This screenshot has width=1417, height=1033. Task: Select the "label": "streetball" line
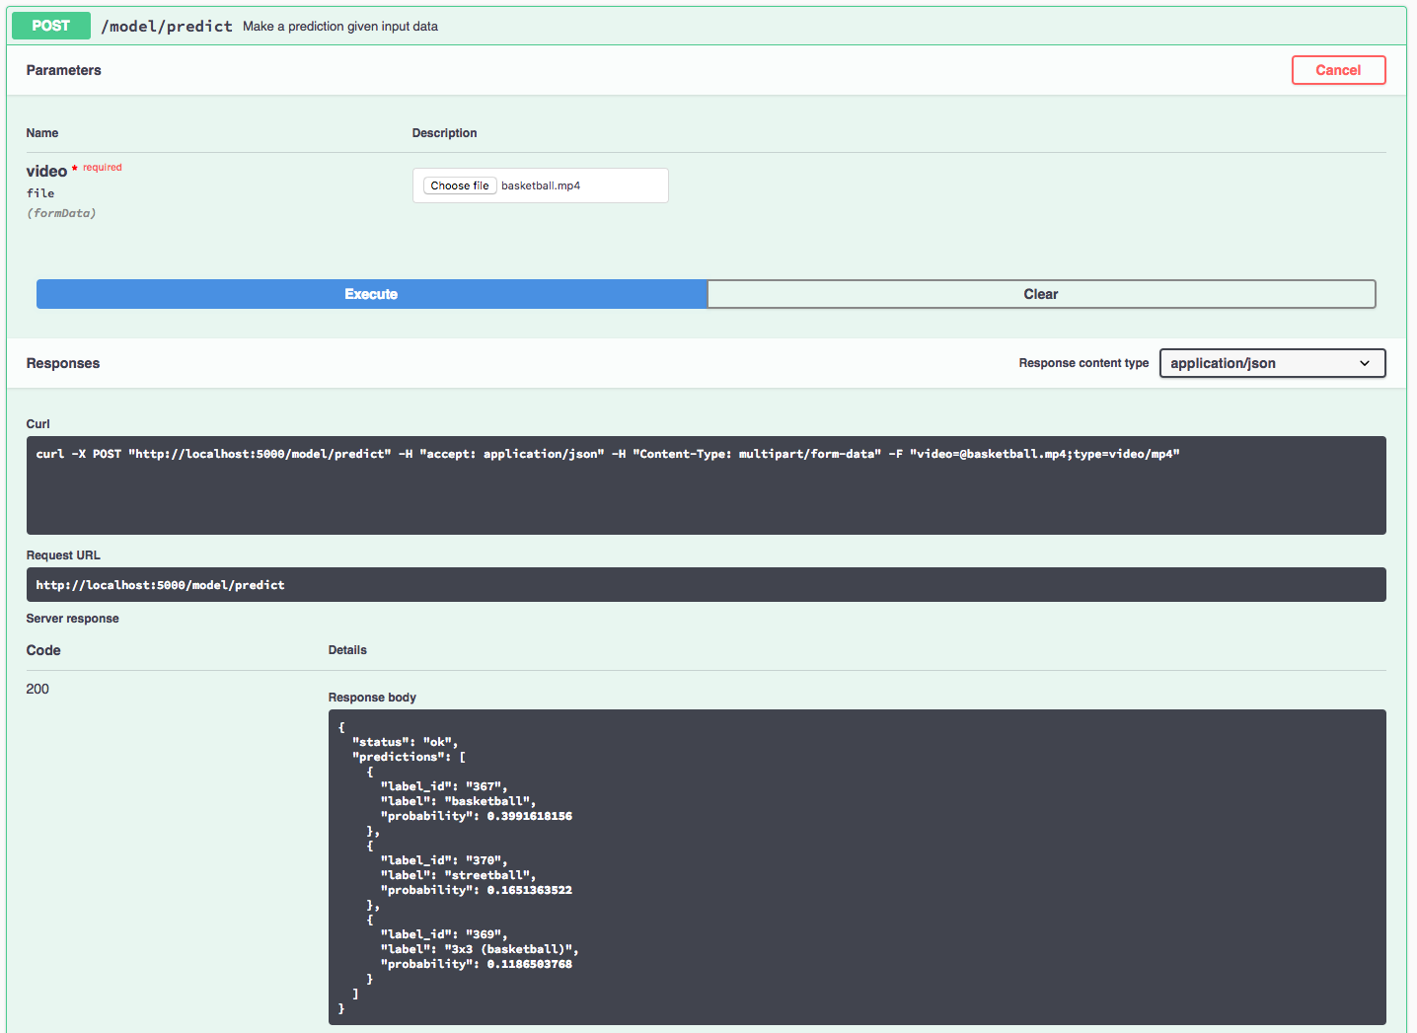pos(459,875)
